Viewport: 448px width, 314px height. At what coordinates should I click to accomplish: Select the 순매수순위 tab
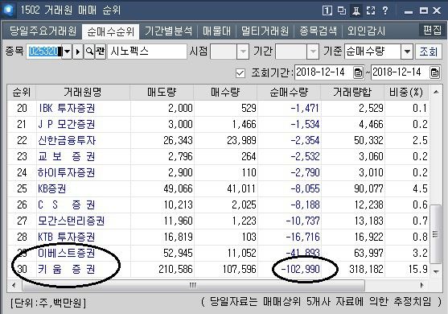pyautogui.click(x=110, y=31)
